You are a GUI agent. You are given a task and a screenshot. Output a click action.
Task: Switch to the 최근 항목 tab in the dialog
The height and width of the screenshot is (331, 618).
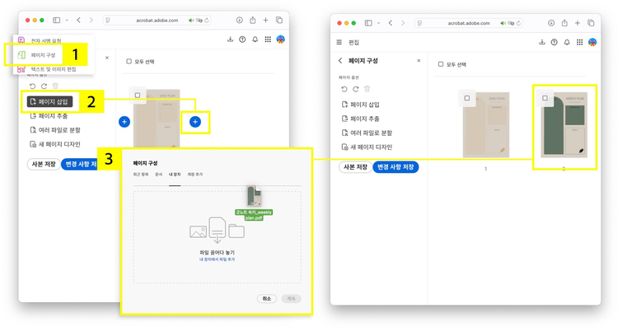(141, 175)
